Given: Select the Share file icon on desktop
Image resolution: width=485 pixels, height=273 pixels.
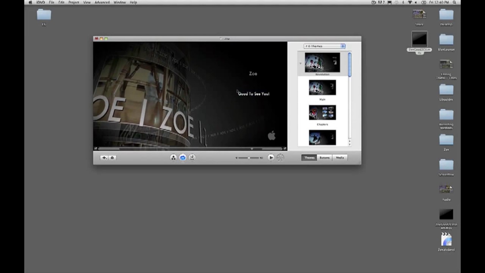Looking at the screenshot, I should point(419,14).
